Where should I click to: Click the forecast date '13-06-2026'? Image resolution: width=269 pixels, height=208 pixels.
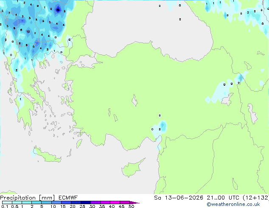click(x=184, y=198)
